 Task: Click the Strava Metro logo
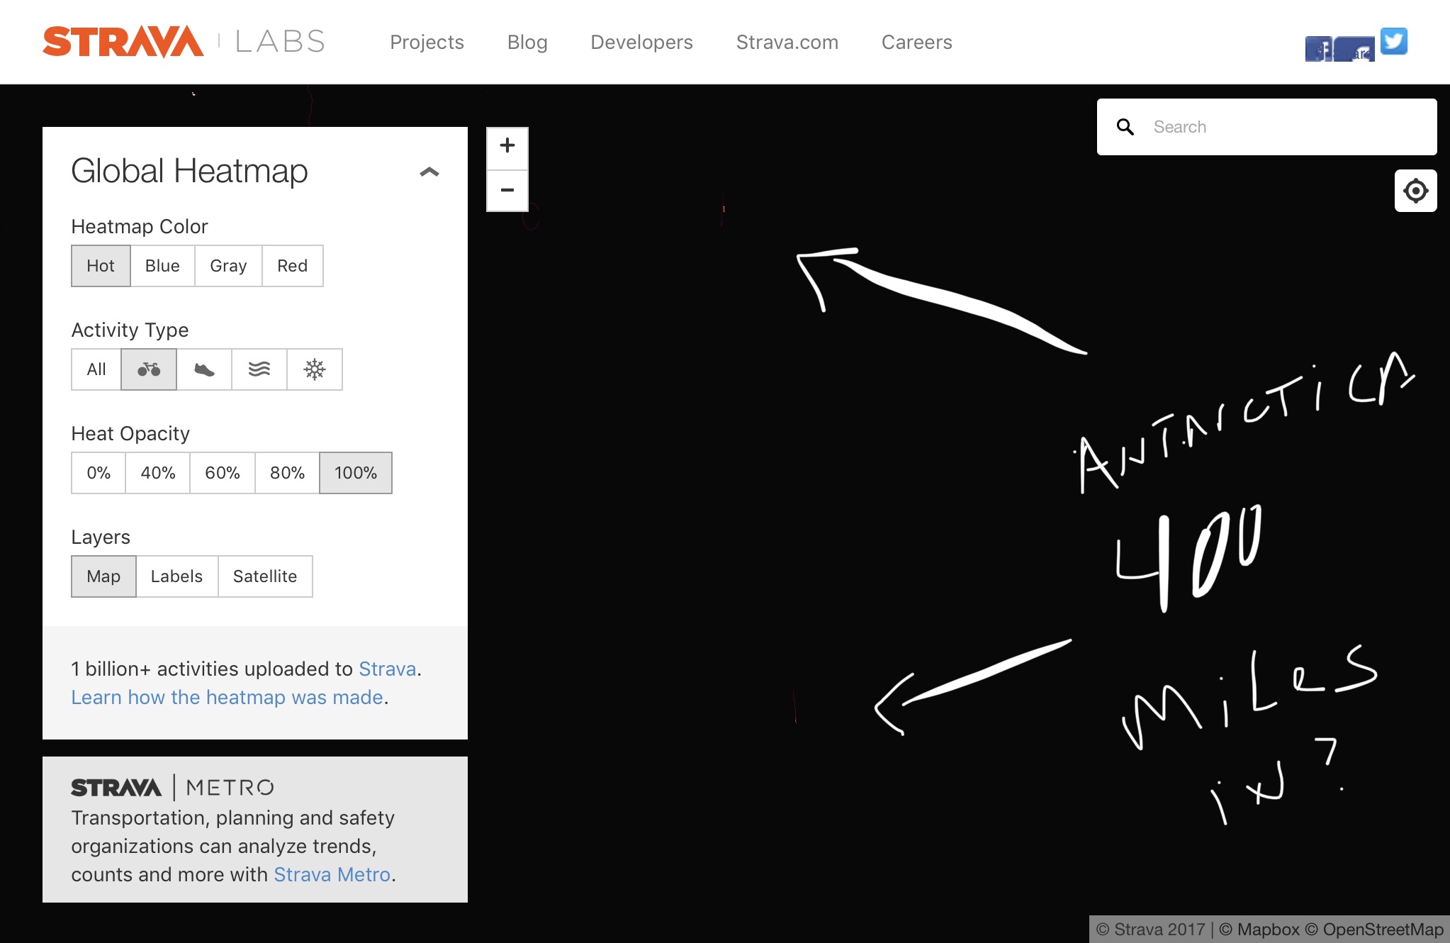click(x=172, y=788)
